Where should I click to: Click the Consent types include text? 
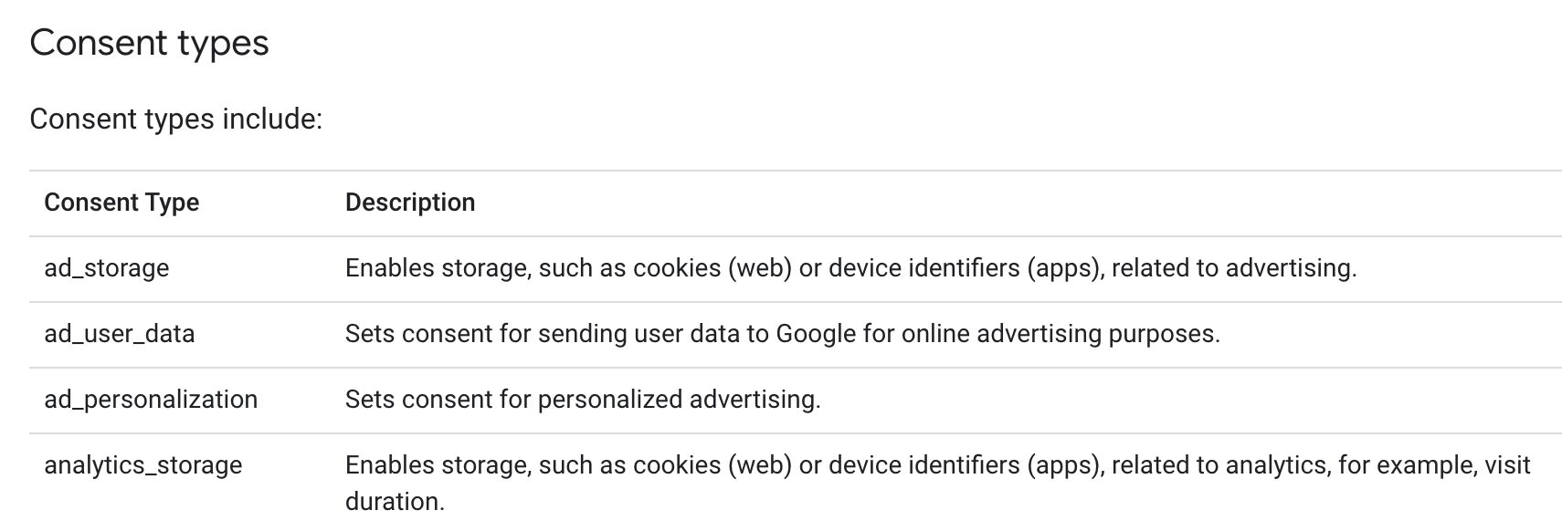click(x=176, y=119)
